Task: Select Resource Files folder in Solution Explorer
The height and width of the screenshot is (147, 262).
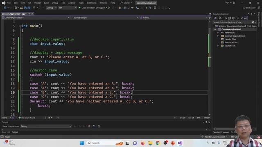Action: point(231,42)
